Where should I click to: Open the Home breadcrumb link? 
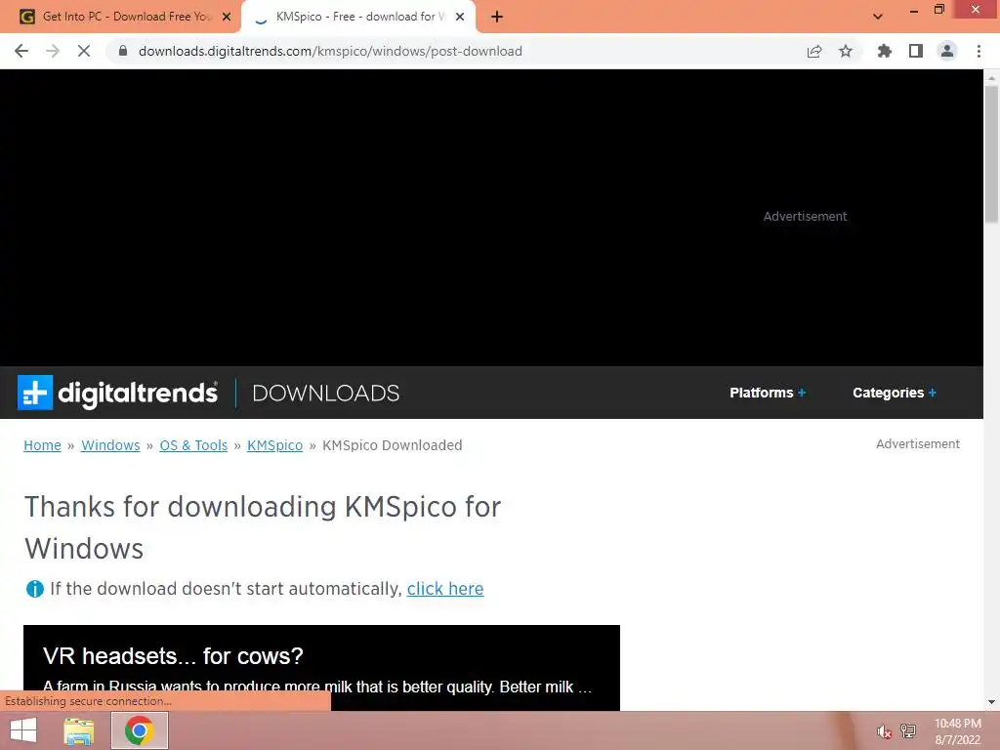point(42,445)
